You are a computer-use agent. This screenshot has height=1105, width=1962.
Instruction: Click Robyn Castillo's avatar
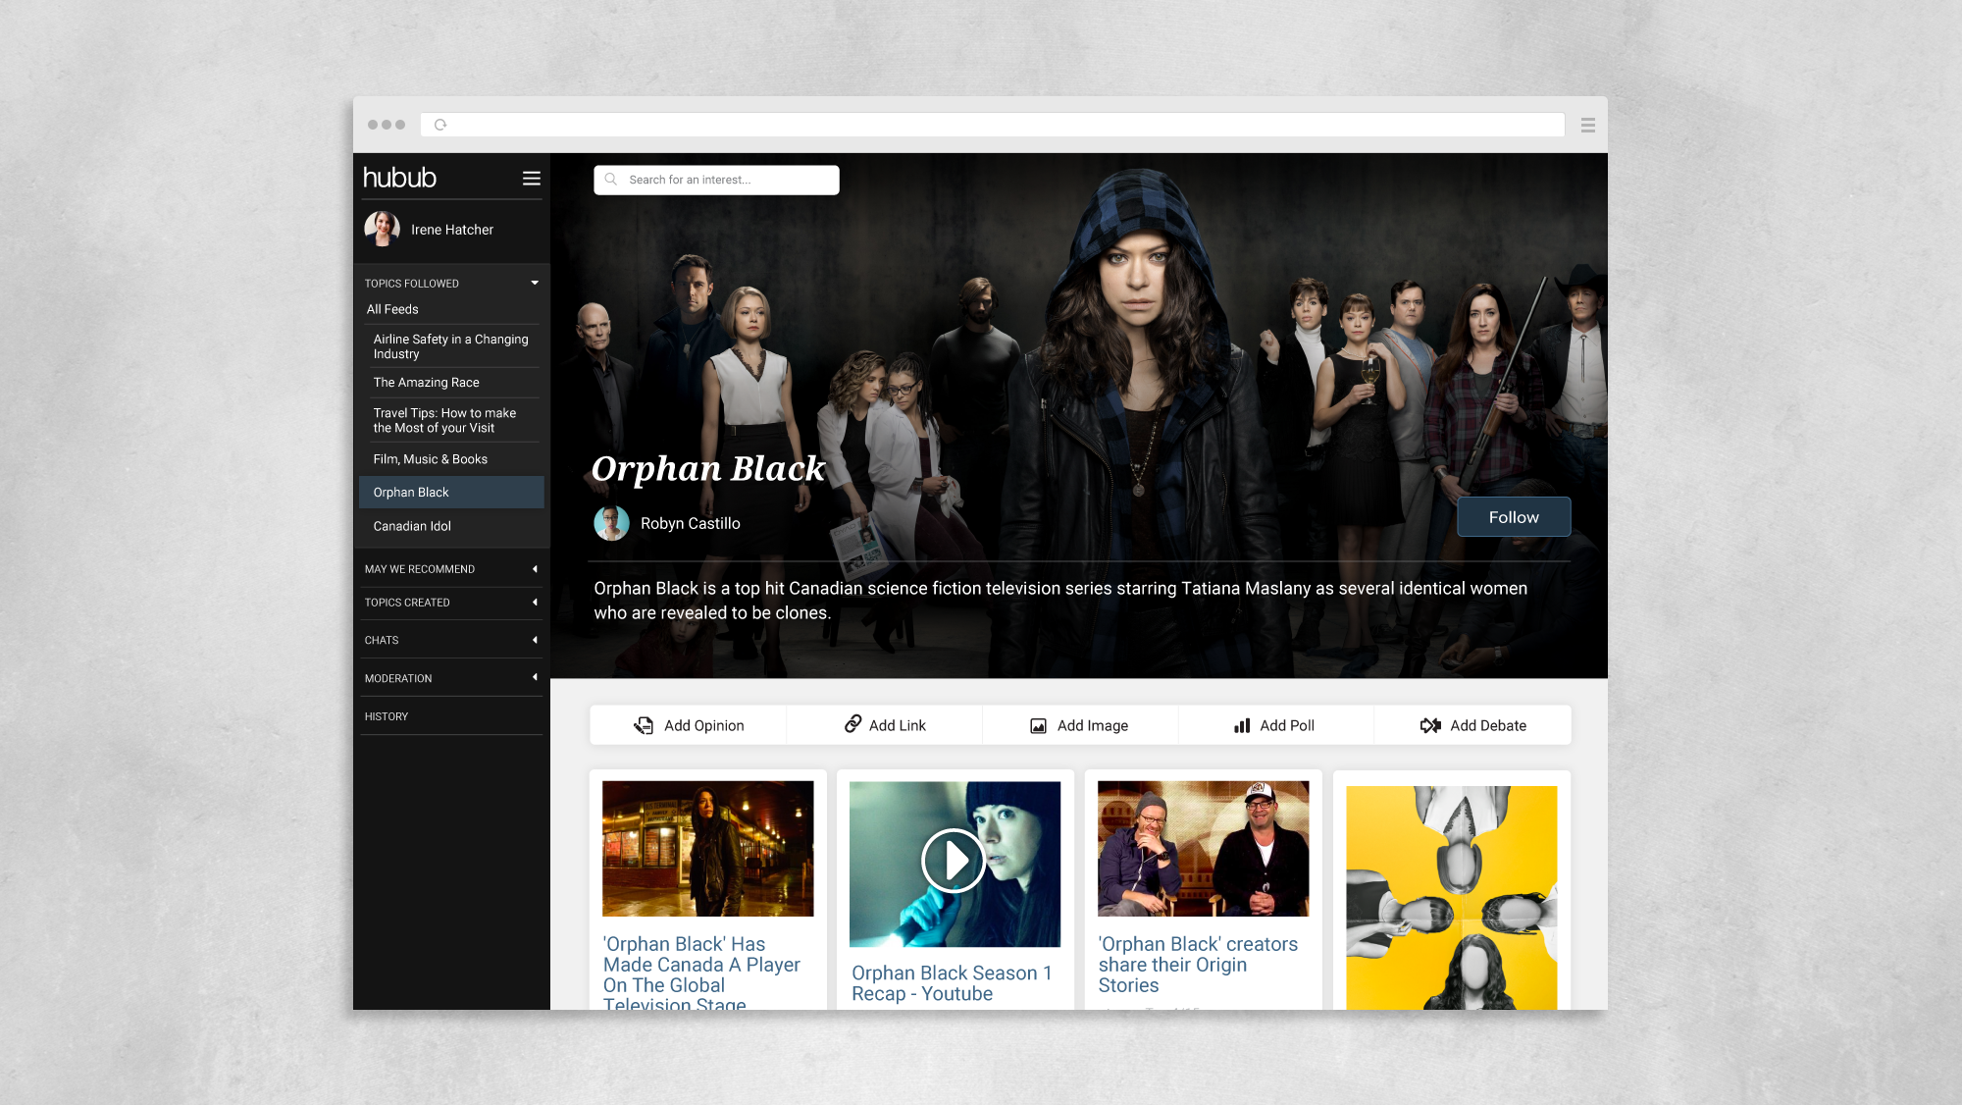tap(611, 523)
